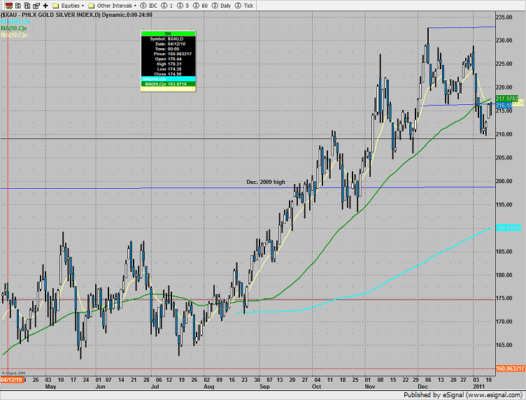Click the MA(50,C)s study label
The width and height of the screenshot is (526, 400).
[14, 28]
